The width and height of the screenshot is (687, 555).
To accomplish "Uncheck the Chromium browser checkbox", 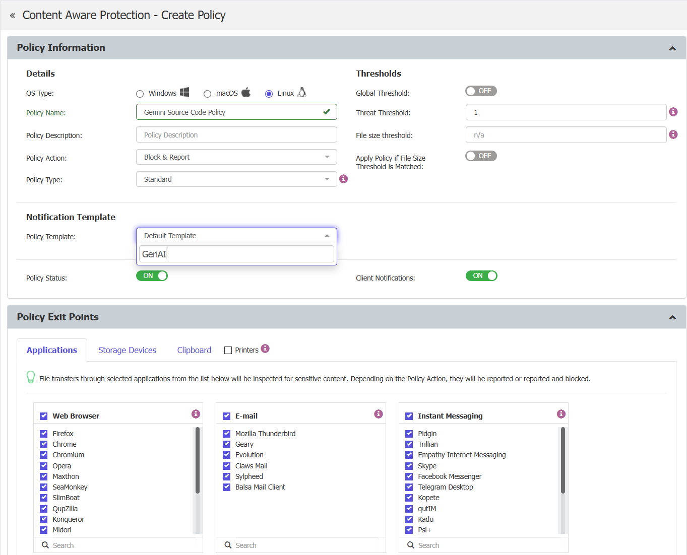I will pos(44,455).
